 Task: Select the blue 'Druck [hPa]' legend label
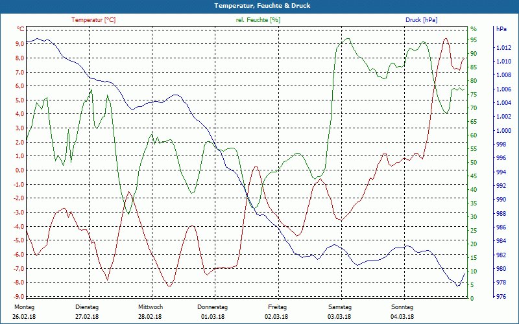(x=421, y=20)
